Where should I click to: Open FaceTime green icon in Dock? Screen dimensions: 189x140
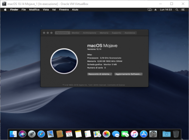(125, 134)
